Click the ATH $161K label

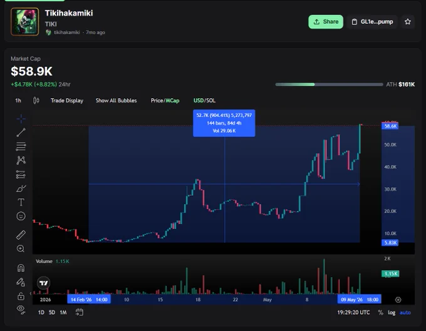coord(400,84)
